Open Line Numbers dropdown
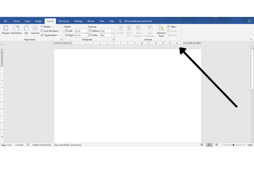The width and height of the screenshot is (254, 169). tap(50, 31)
